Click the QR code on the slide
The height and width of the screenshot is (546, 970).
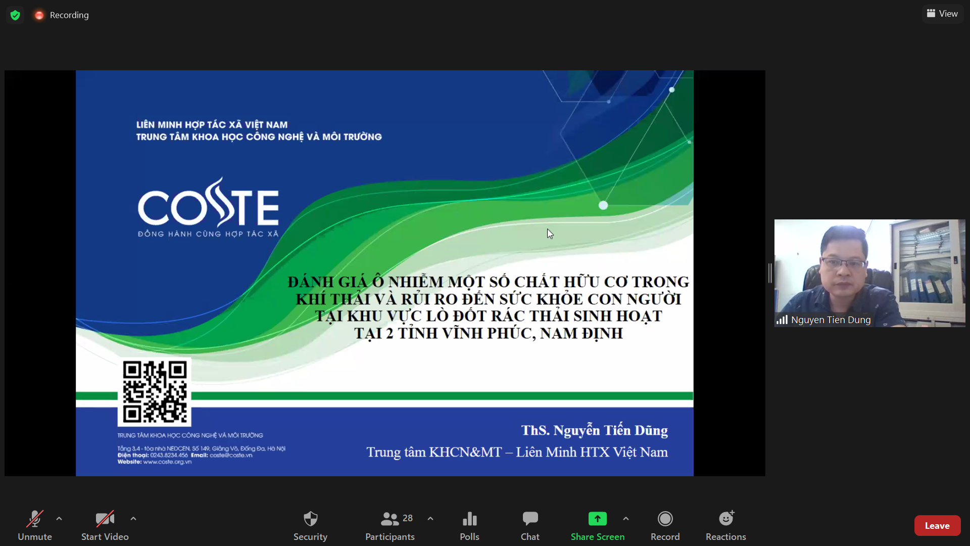tap(155, 392)
